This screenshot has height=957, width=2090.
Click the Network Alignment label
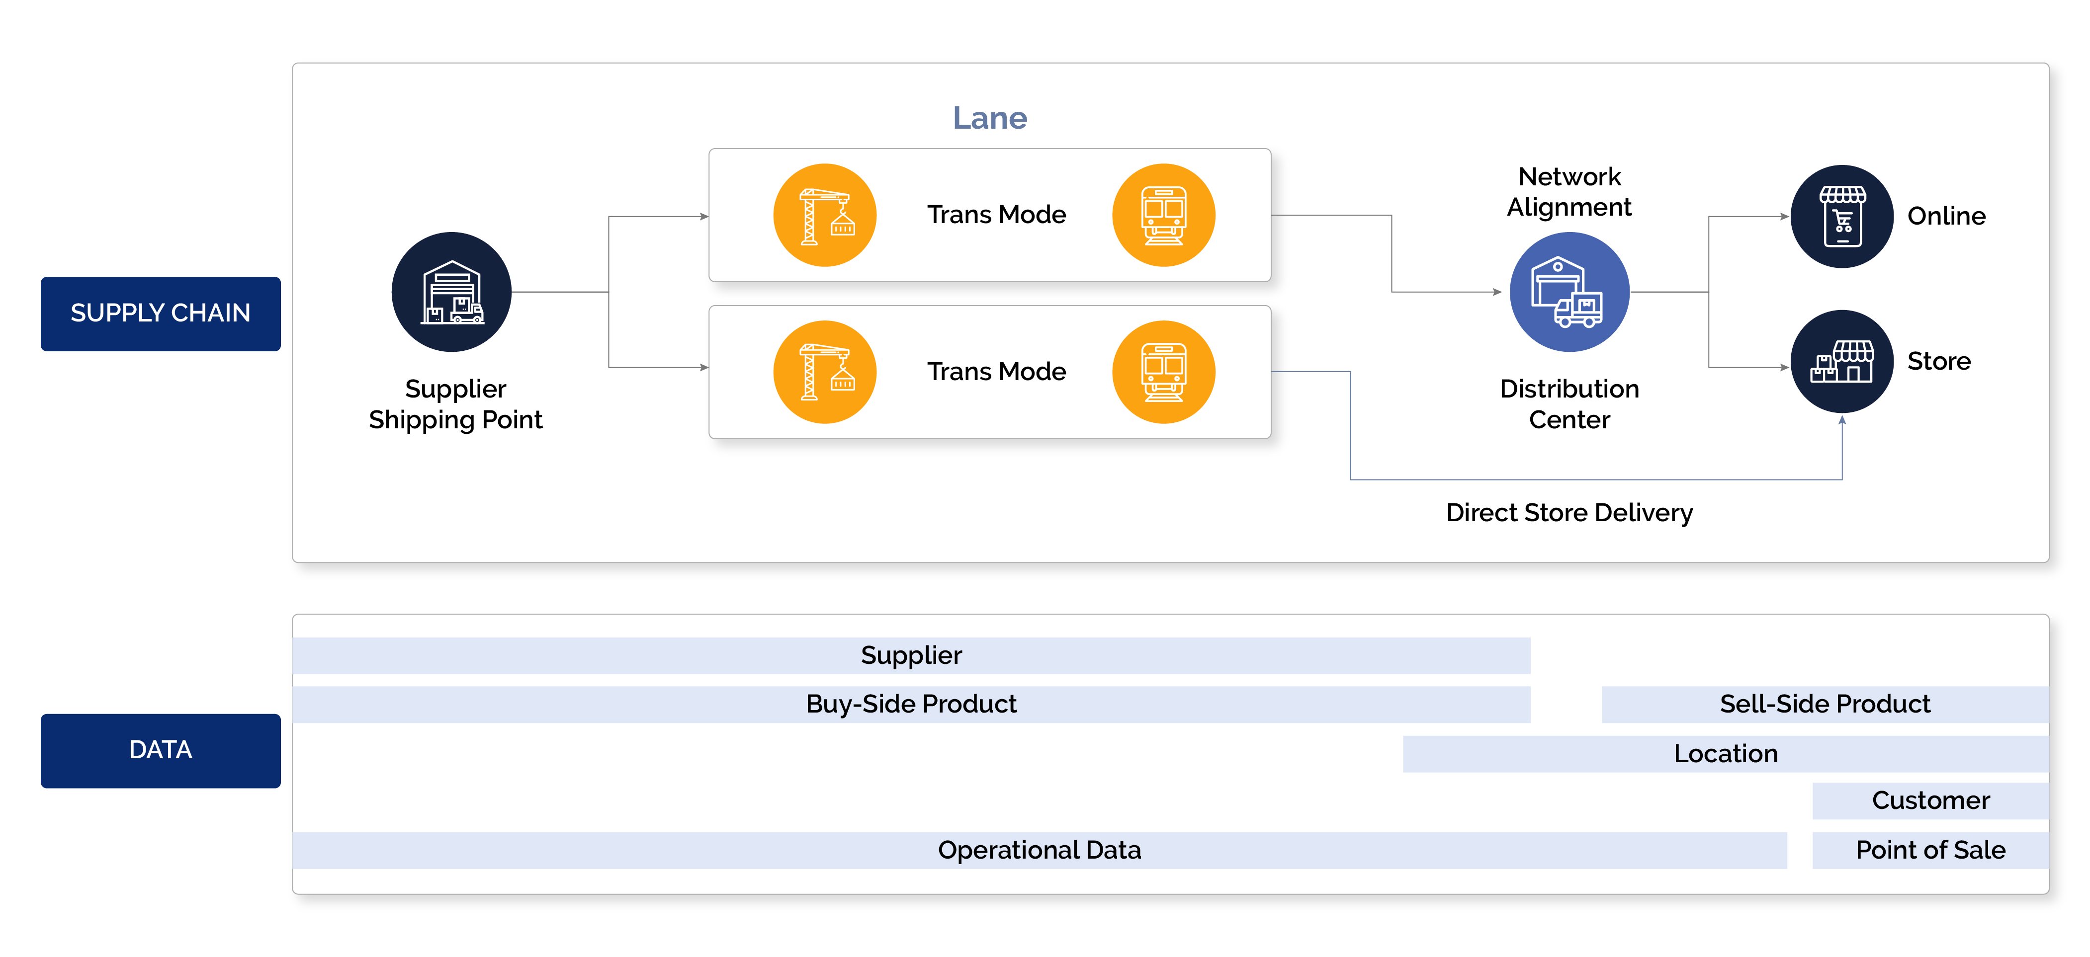coord(1569,191)
